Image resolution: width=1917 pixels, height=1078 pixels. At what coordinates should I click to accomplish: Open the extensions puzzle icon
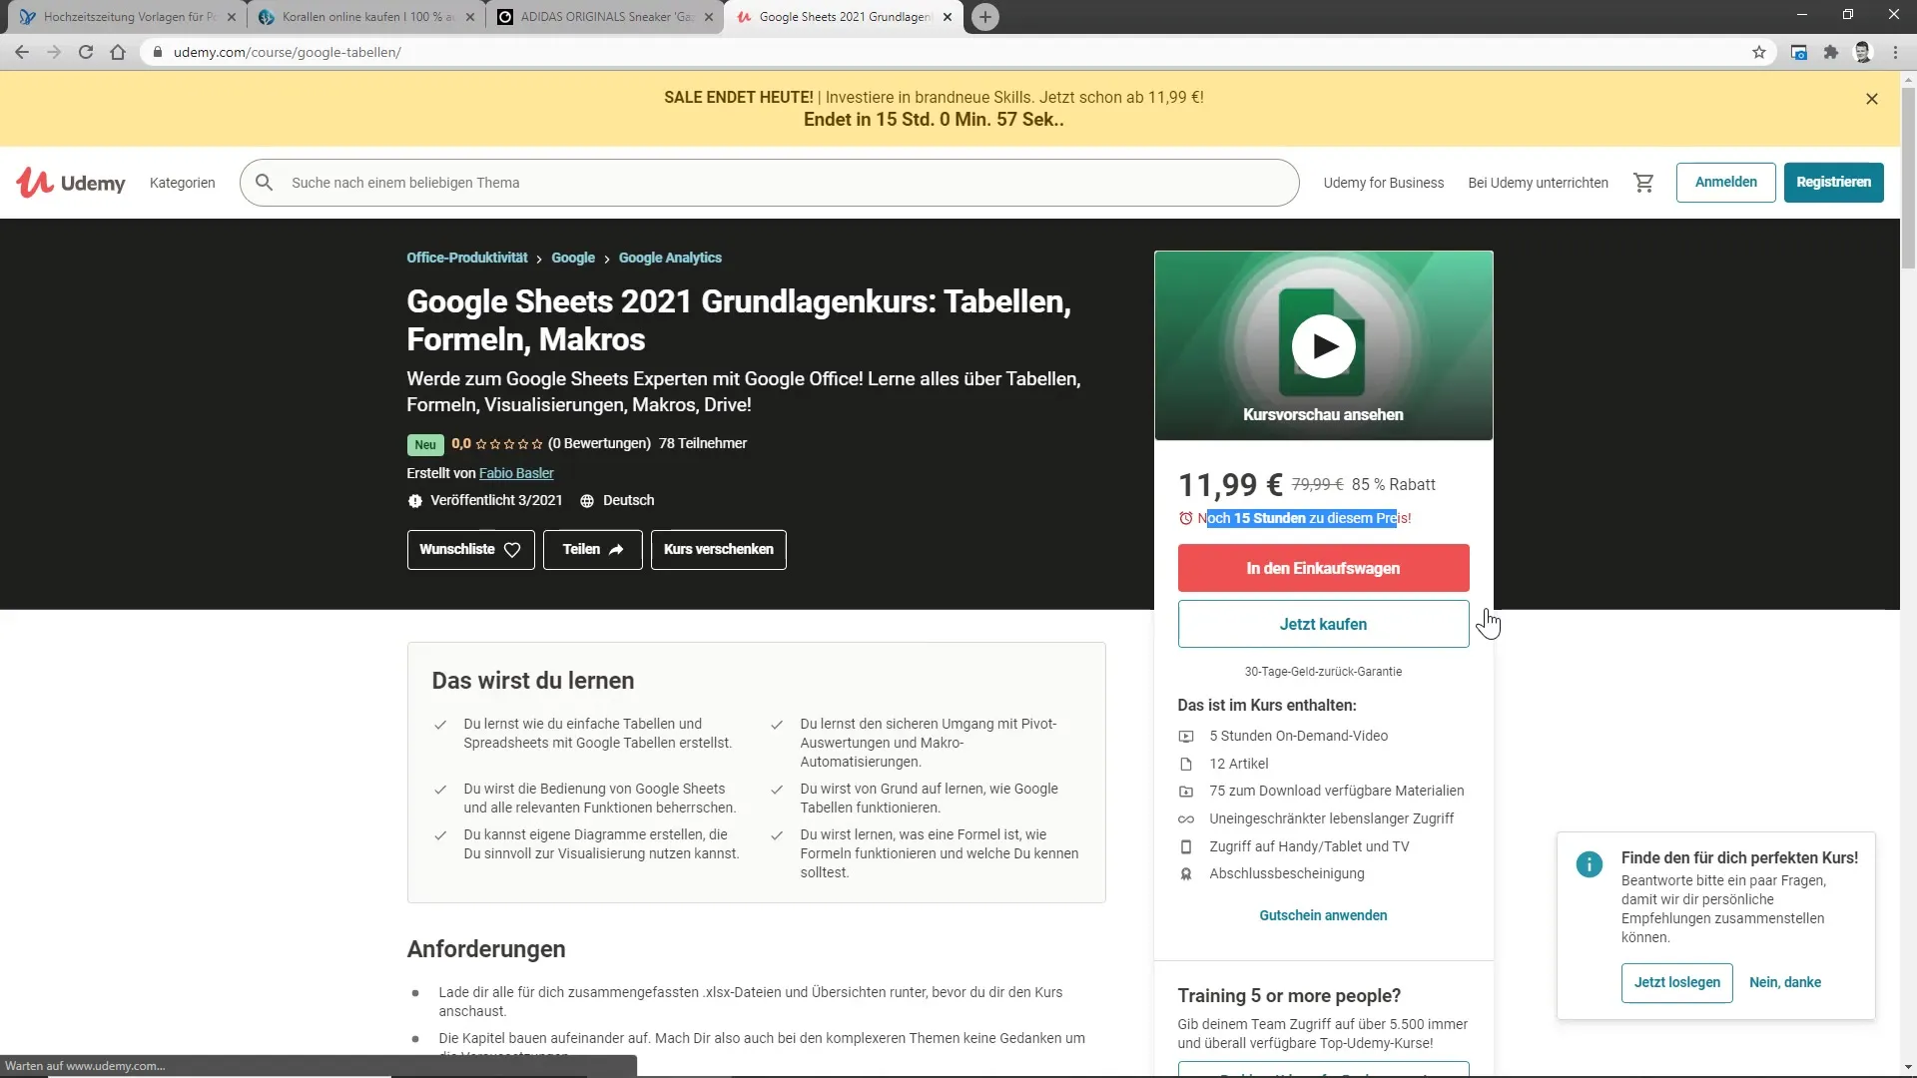click(1830, 52)
